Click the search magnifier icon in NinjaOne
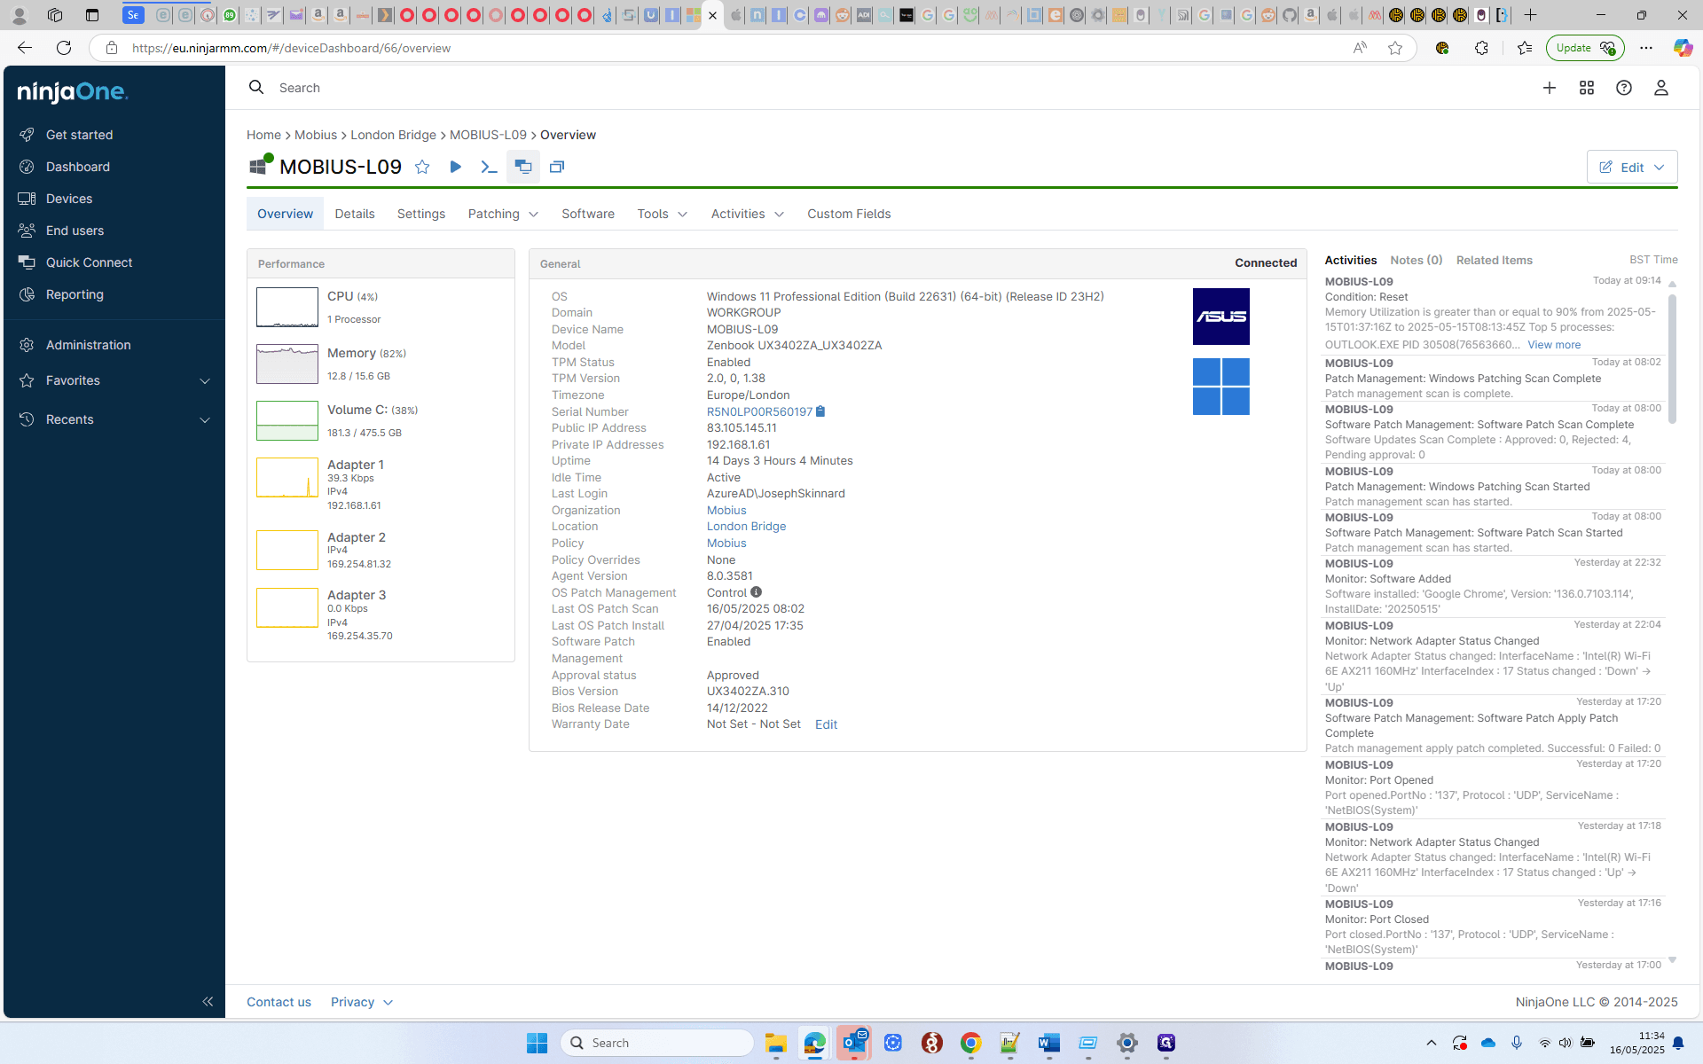Image resolution: width=1703 pixels, height=1064 pixels. (x=256, y=87)
